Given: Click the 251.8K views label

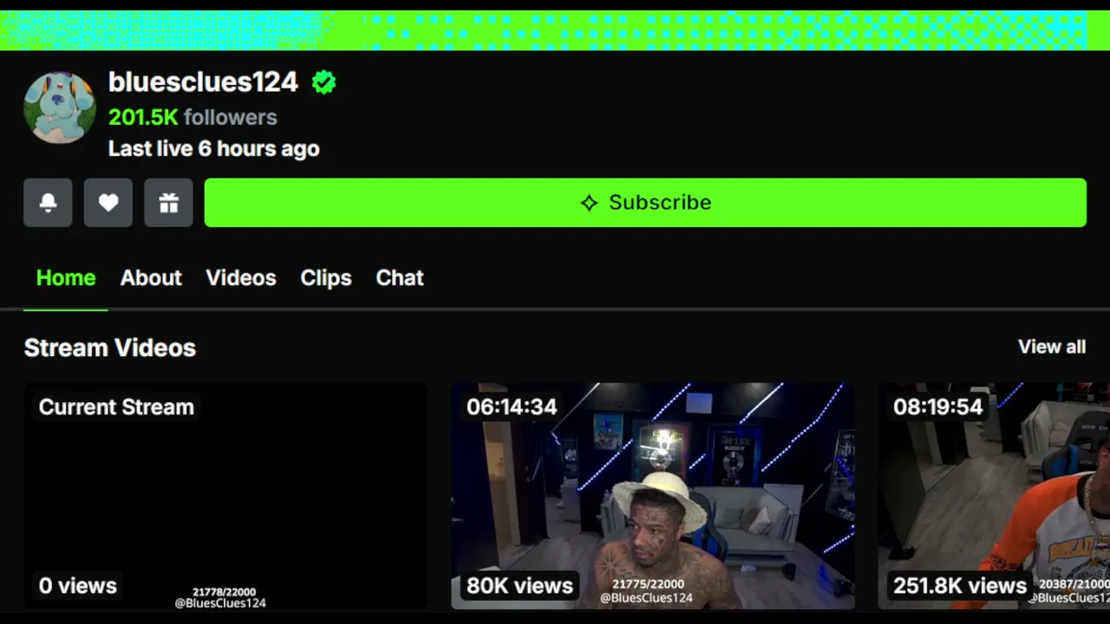Looking at the screenshot, I should 960,586.
